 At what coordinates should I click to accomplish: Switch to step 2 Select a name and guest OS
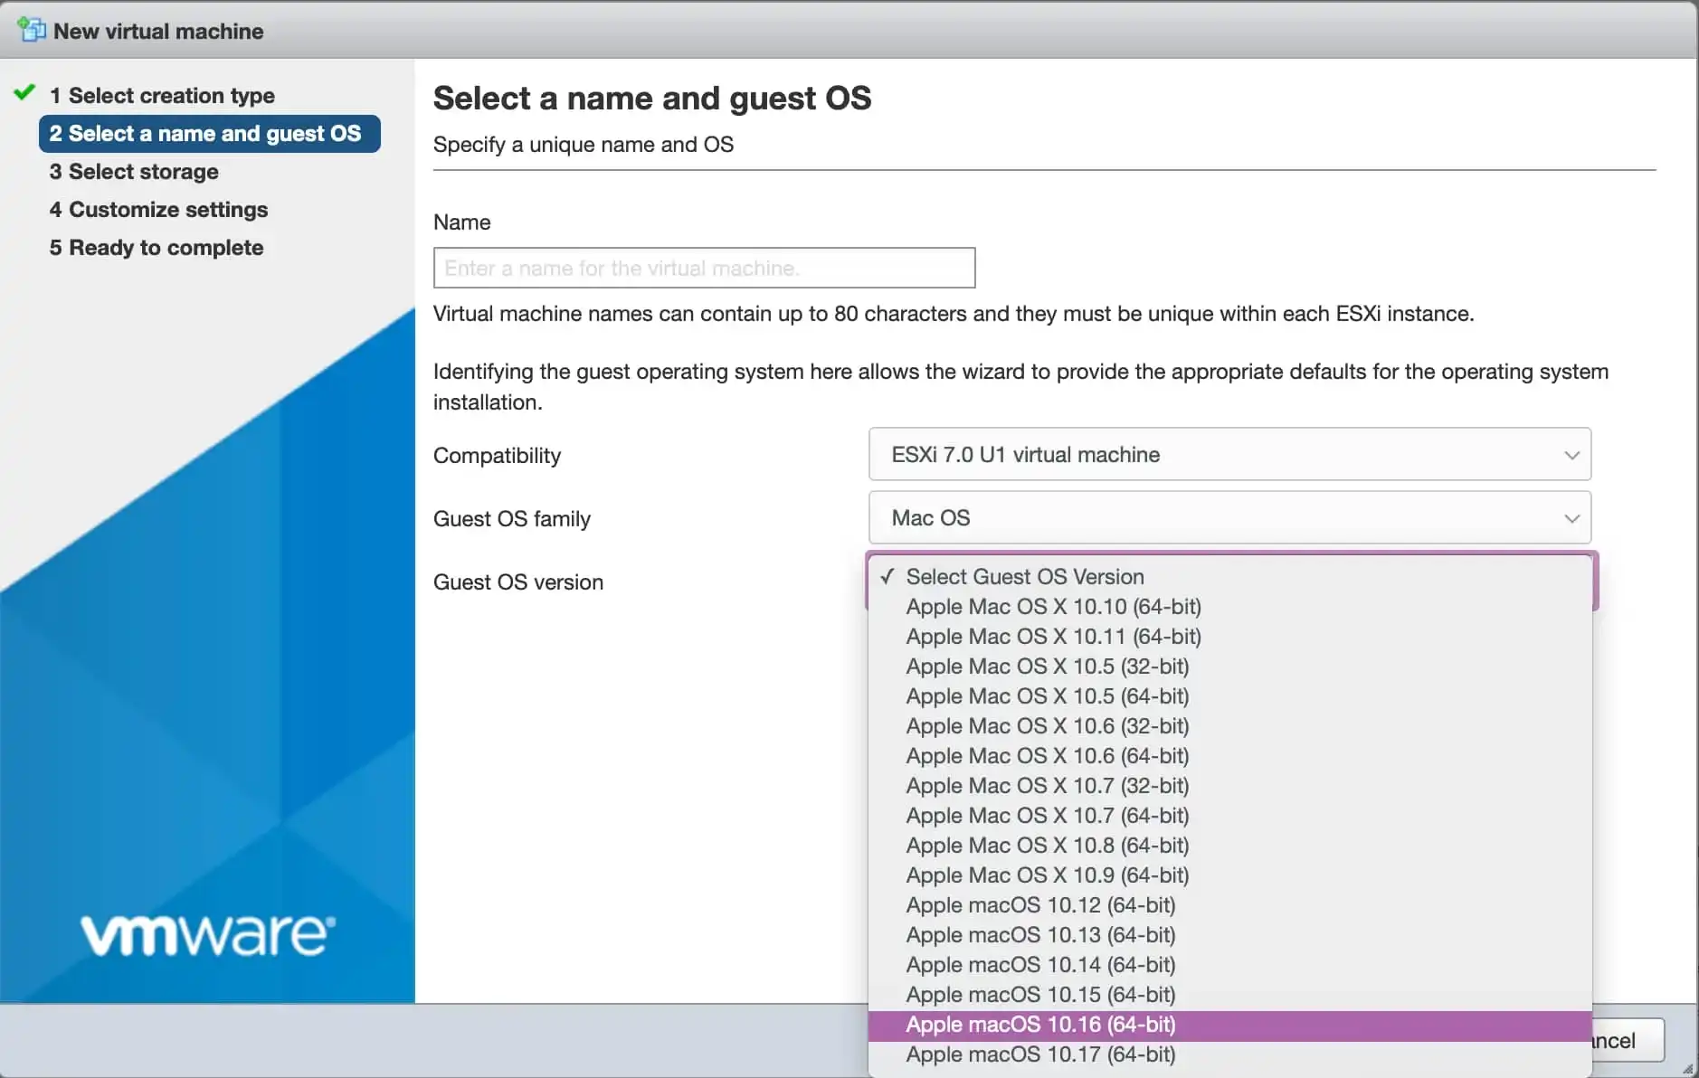[x=209, y=133]
